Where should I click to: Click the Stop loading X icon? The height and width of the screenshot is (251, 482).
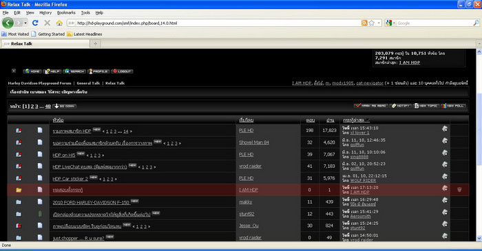click(x=47, y=23)
